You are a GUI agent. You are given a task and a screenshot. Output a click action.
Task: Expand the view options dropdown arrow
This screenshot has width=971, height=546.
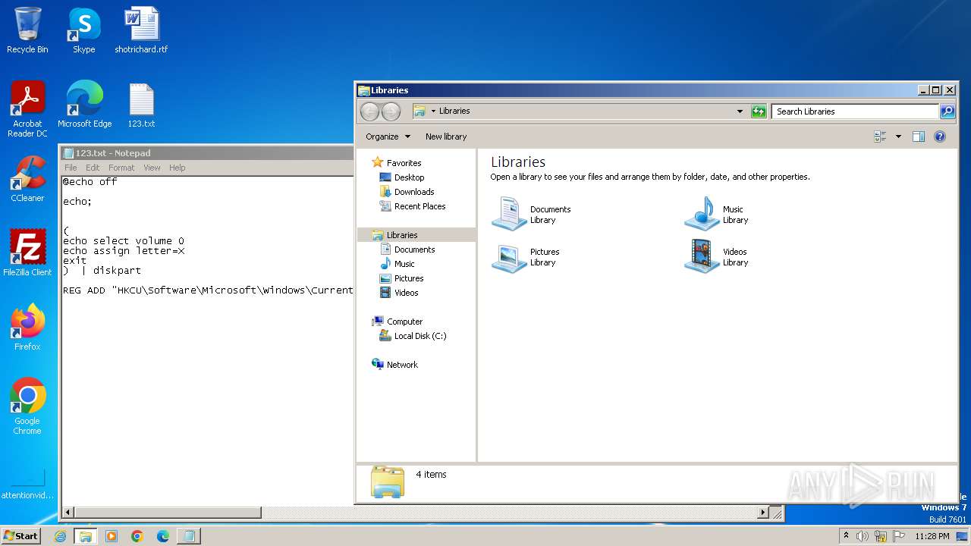click(898, 136)
